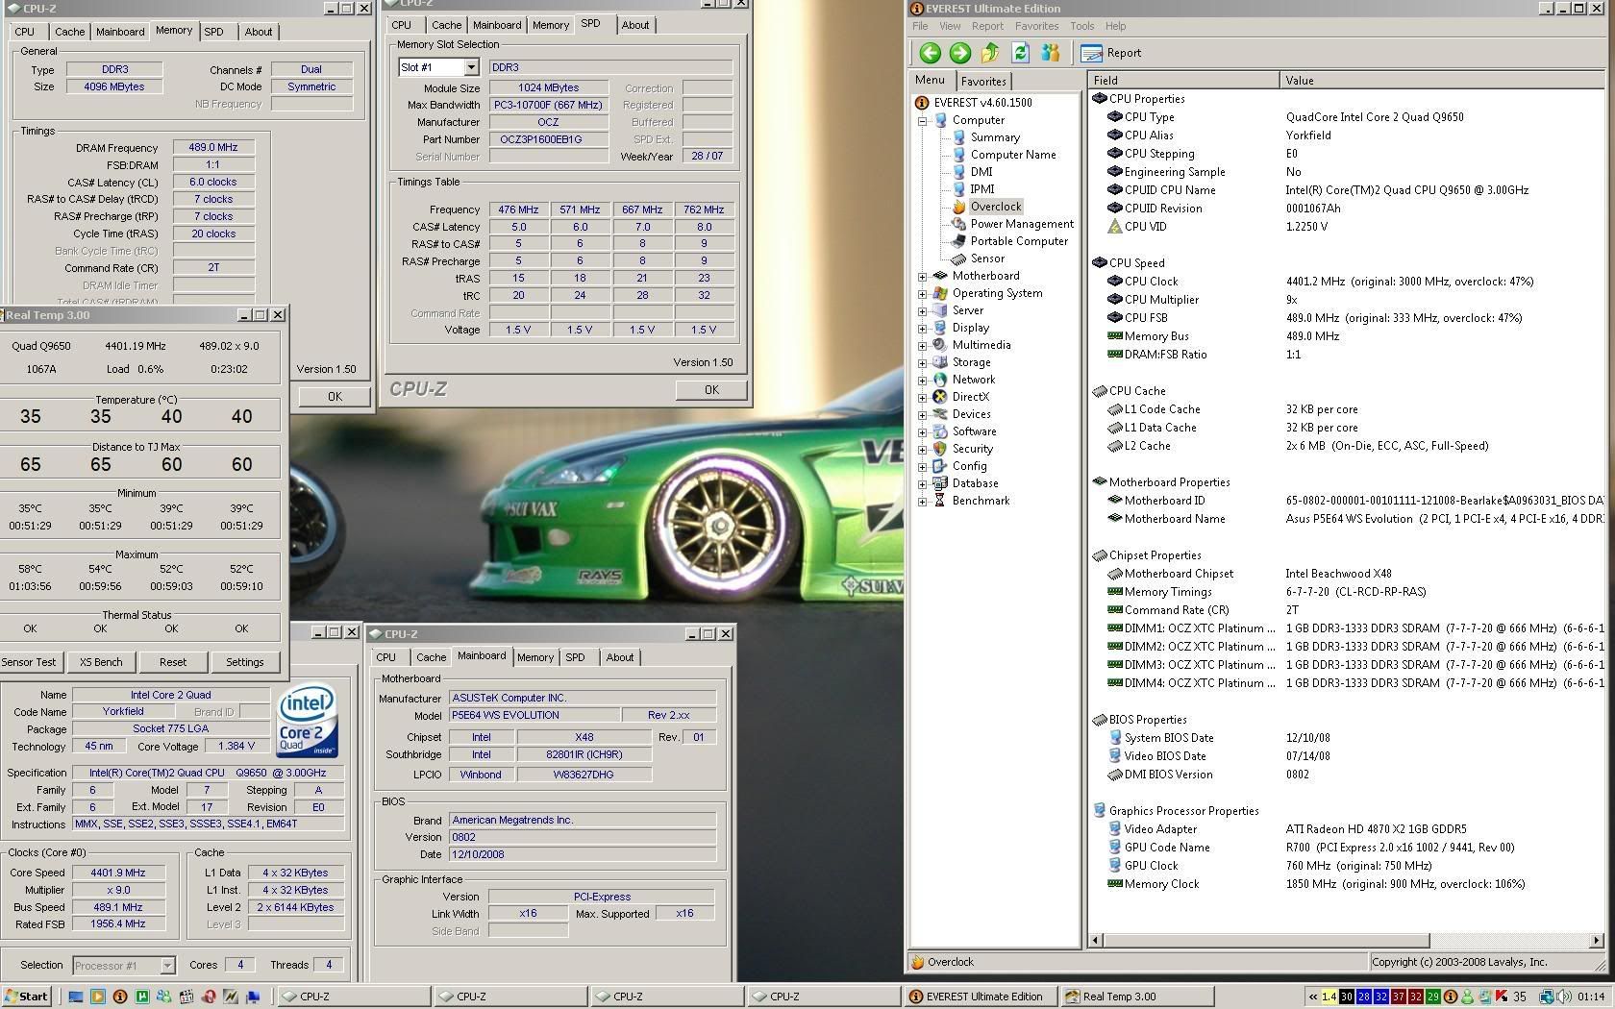Click OK in CPU-Z SPD window

pos(711,389)
